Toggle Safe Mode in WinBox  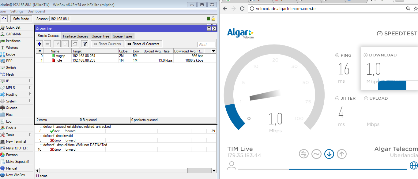21,19
